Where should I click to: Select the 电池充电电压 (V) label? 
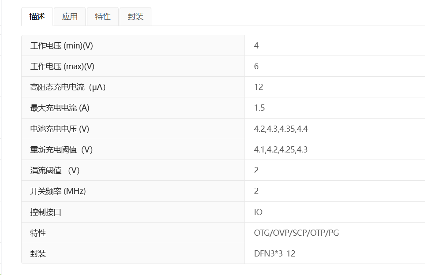click(60, 129)
